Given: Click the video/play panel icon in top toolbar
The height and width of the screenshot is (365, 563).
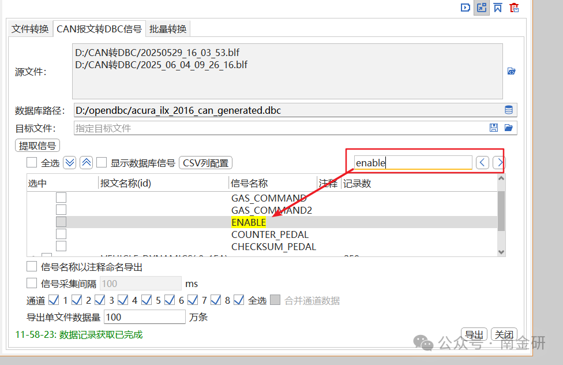Looking at the screenshot, I should pos(466,8).
